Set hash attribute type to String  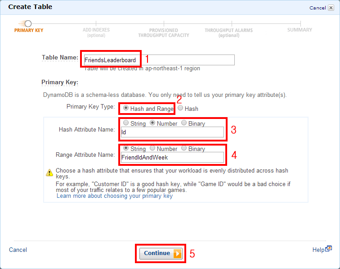[126, 123]
